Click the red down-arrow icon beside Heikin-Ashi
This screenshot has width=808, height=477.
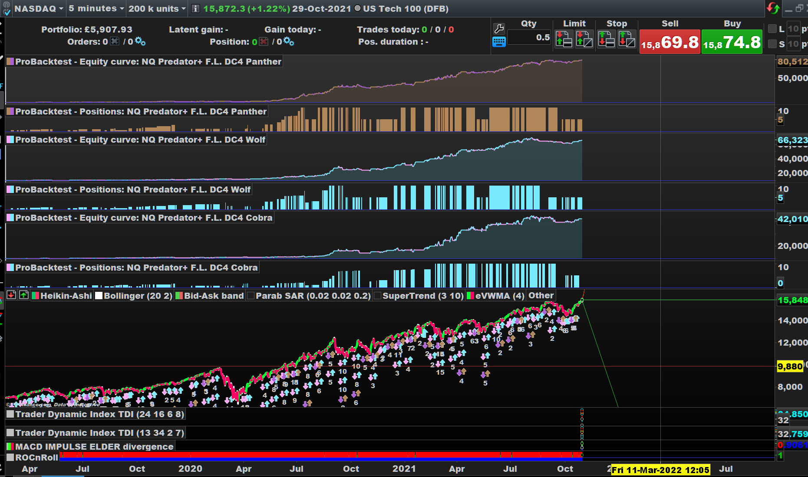pyautogui.click(x=11, y=295)
